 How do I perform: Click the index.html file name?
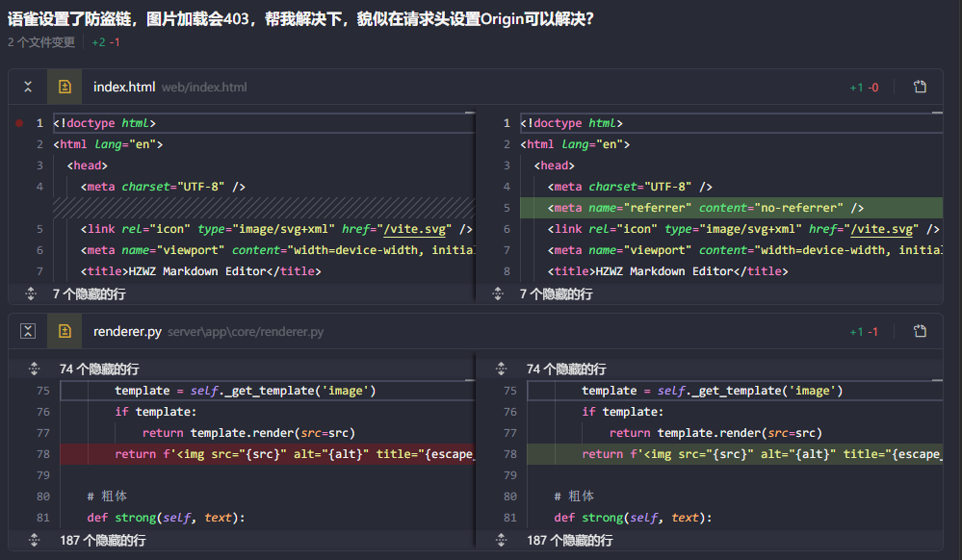[124, 88]
